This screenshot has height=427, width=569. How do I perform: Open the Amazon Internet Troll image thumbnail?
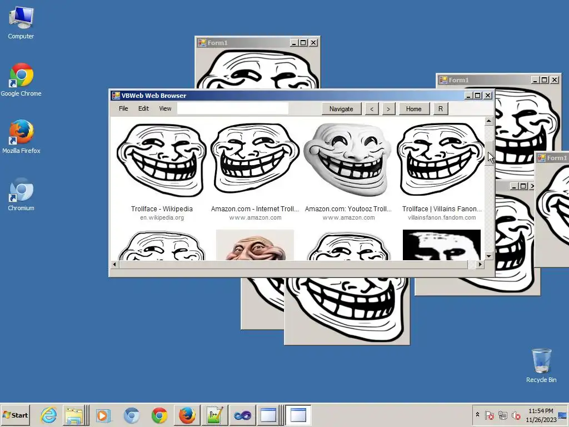click(x=255, y=158)
